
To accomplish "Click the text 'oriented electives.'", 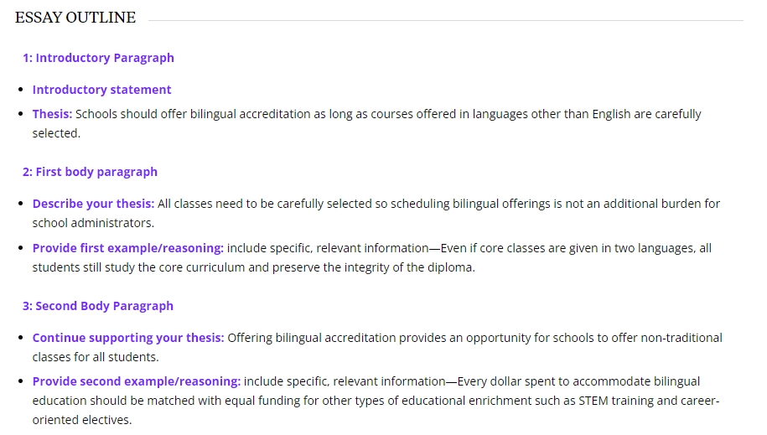I will [x=82, y=420].
